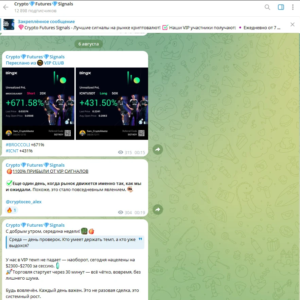Image resolution: width=300 pixels, height=300 pixels.
Task: Open the three-dot channel menu
Action: tap(293, 7)
